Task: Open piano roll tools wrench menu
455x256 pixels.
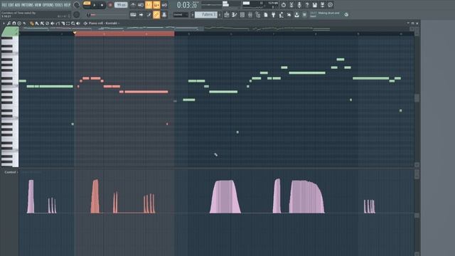Action: 9,23
